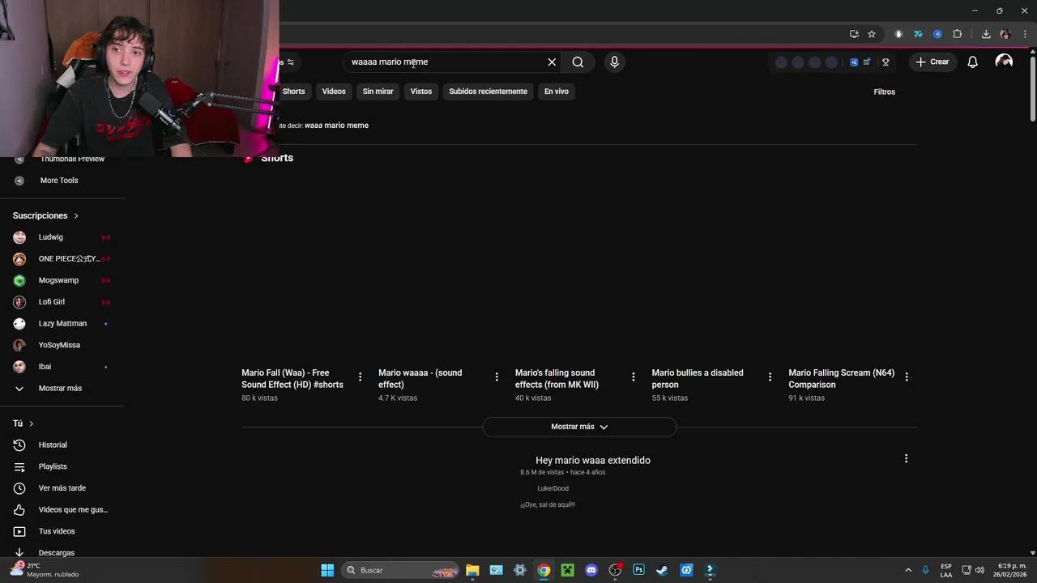
Task: Open options for Hey mario waaa extendido
Action: [906, 458]
